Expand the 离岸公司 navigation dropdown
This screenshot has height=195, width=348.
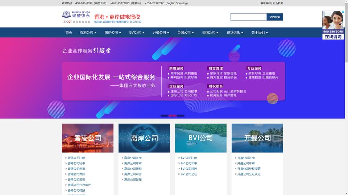click(113, 32)
